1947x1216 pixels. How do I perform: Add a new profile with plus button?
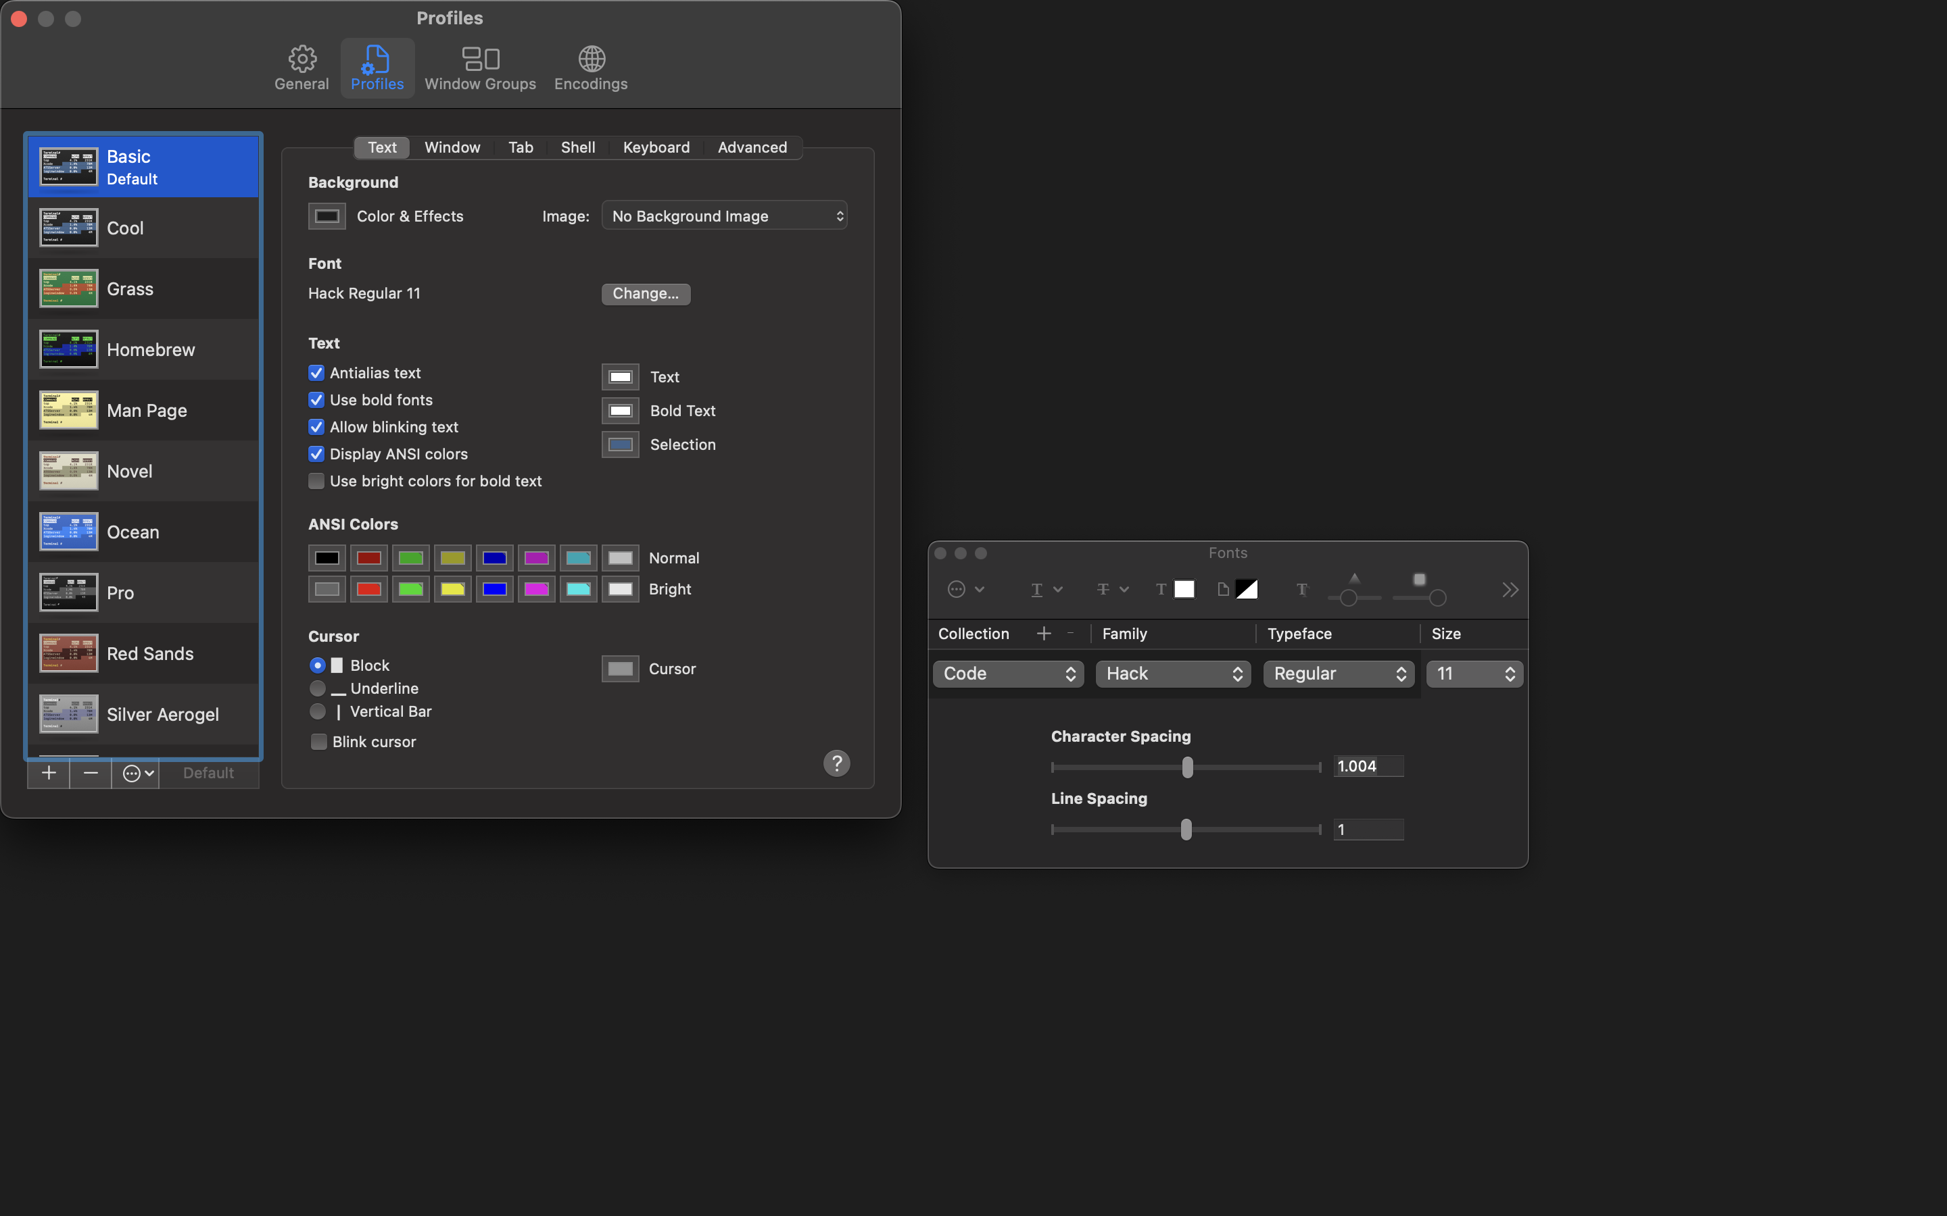(49, 773)
